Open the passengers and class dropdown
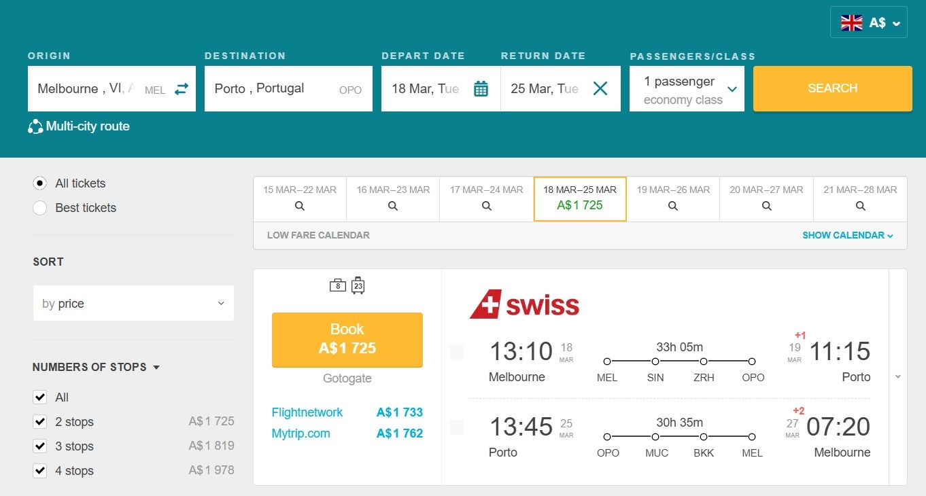This screenshot has height=496, width=926. (687, 89)
